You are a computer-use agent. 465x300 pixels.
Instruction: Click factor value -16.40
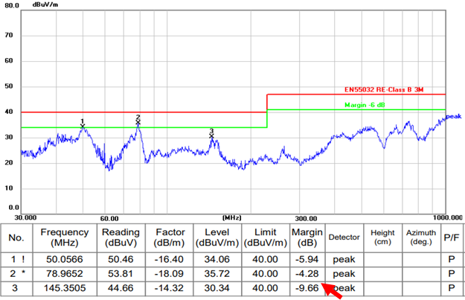tap(169, 259)
